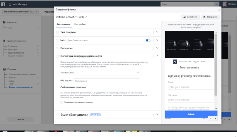Open Страница item in sidebar
237x137 pixels.
(x=12, y=46)
